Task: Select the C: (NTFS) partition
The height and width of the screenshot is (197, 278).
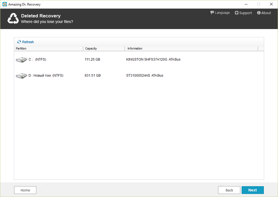Action: pyautogui.click(x=139, y=59)
